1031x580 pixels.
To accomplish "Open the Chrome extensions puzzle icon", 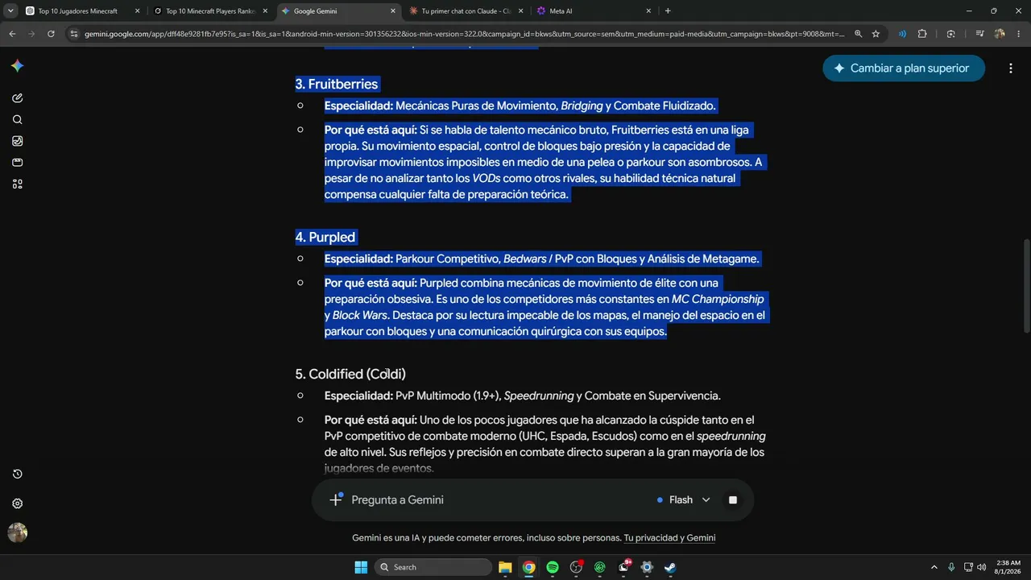I will pos(922,34).
